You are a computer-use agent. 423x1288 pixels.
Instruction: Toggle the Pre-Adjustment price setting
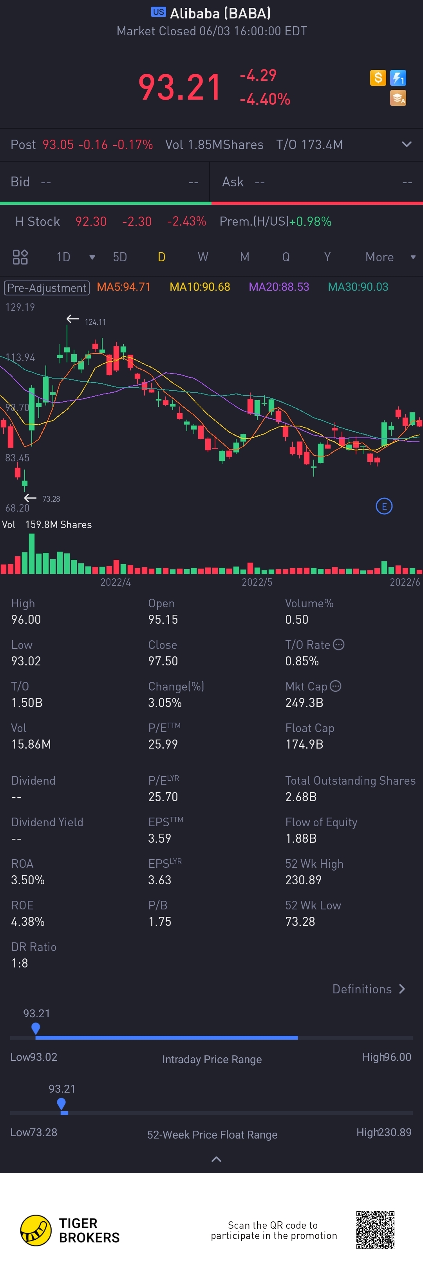[x=47, y=288]
